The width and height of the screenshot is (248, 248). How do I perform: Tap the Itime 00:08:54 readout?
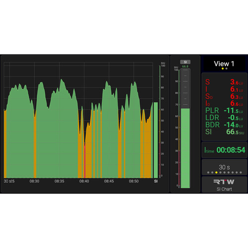click(x=224, y=150)
